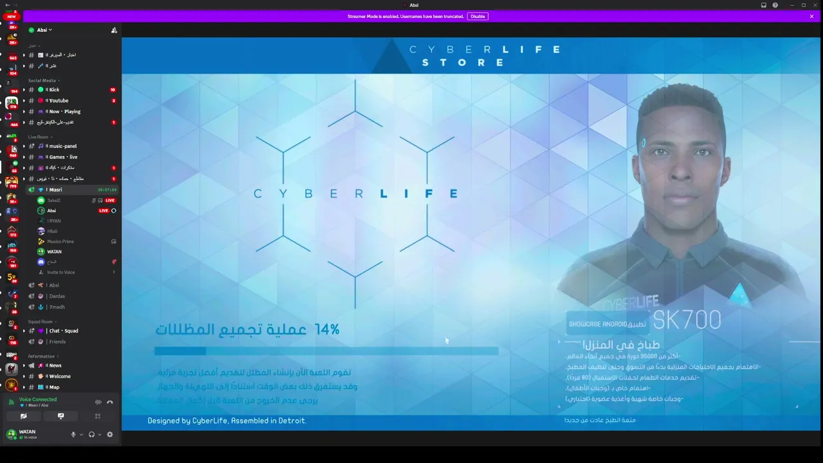The image size is (823, 463).
Task: Click the LIVE badge next to 3absi2
Action: click(110, 200)
